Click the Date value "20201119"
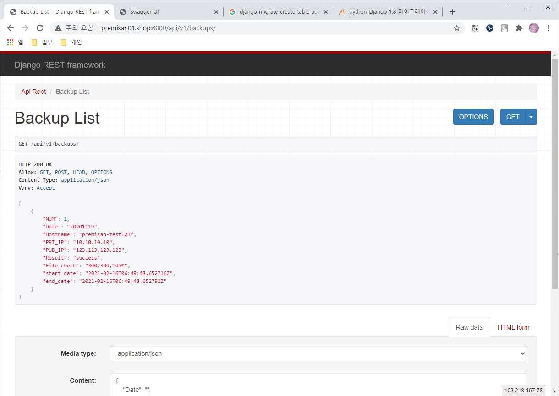 [x=82, y=227]
